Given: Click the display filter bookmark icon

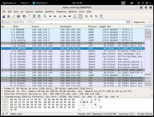Looking at the screenshot, I should point(3,22).
